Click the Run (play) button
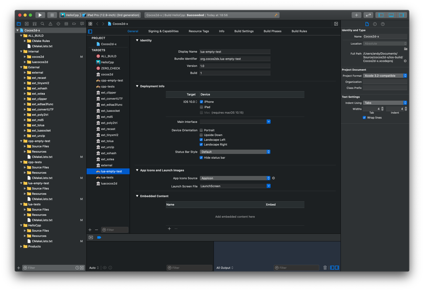 pyautogui.click(x=40, y=15)
